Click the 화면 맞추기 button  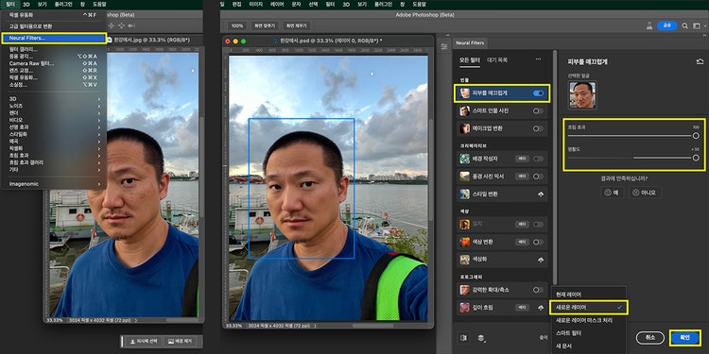(265, 25)
